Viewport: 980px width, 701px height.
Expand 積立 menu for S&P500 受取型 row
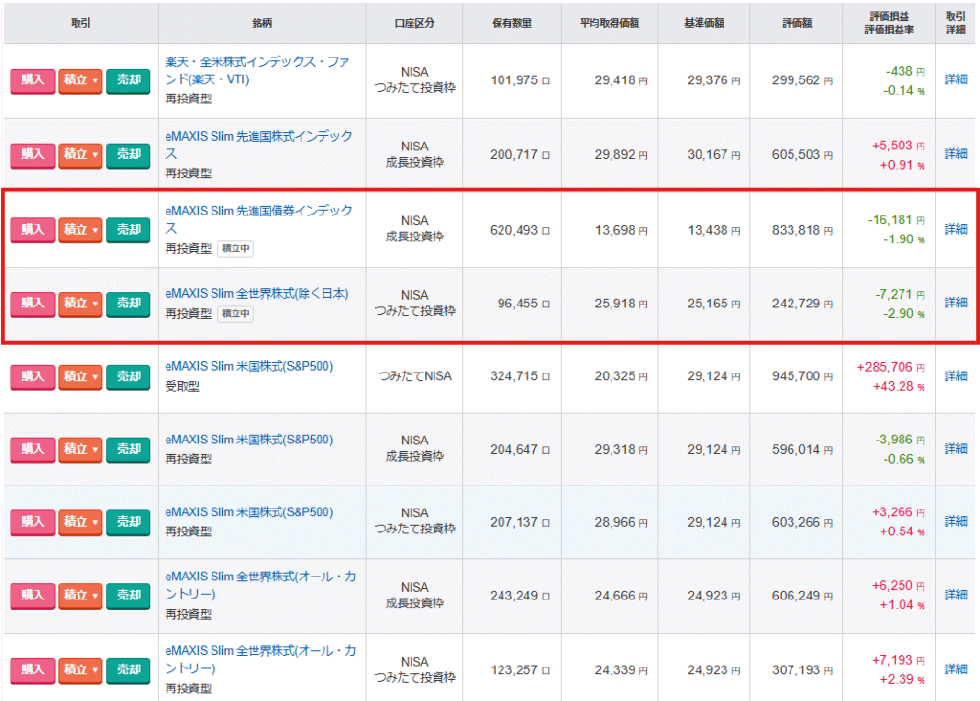(80, 377)
